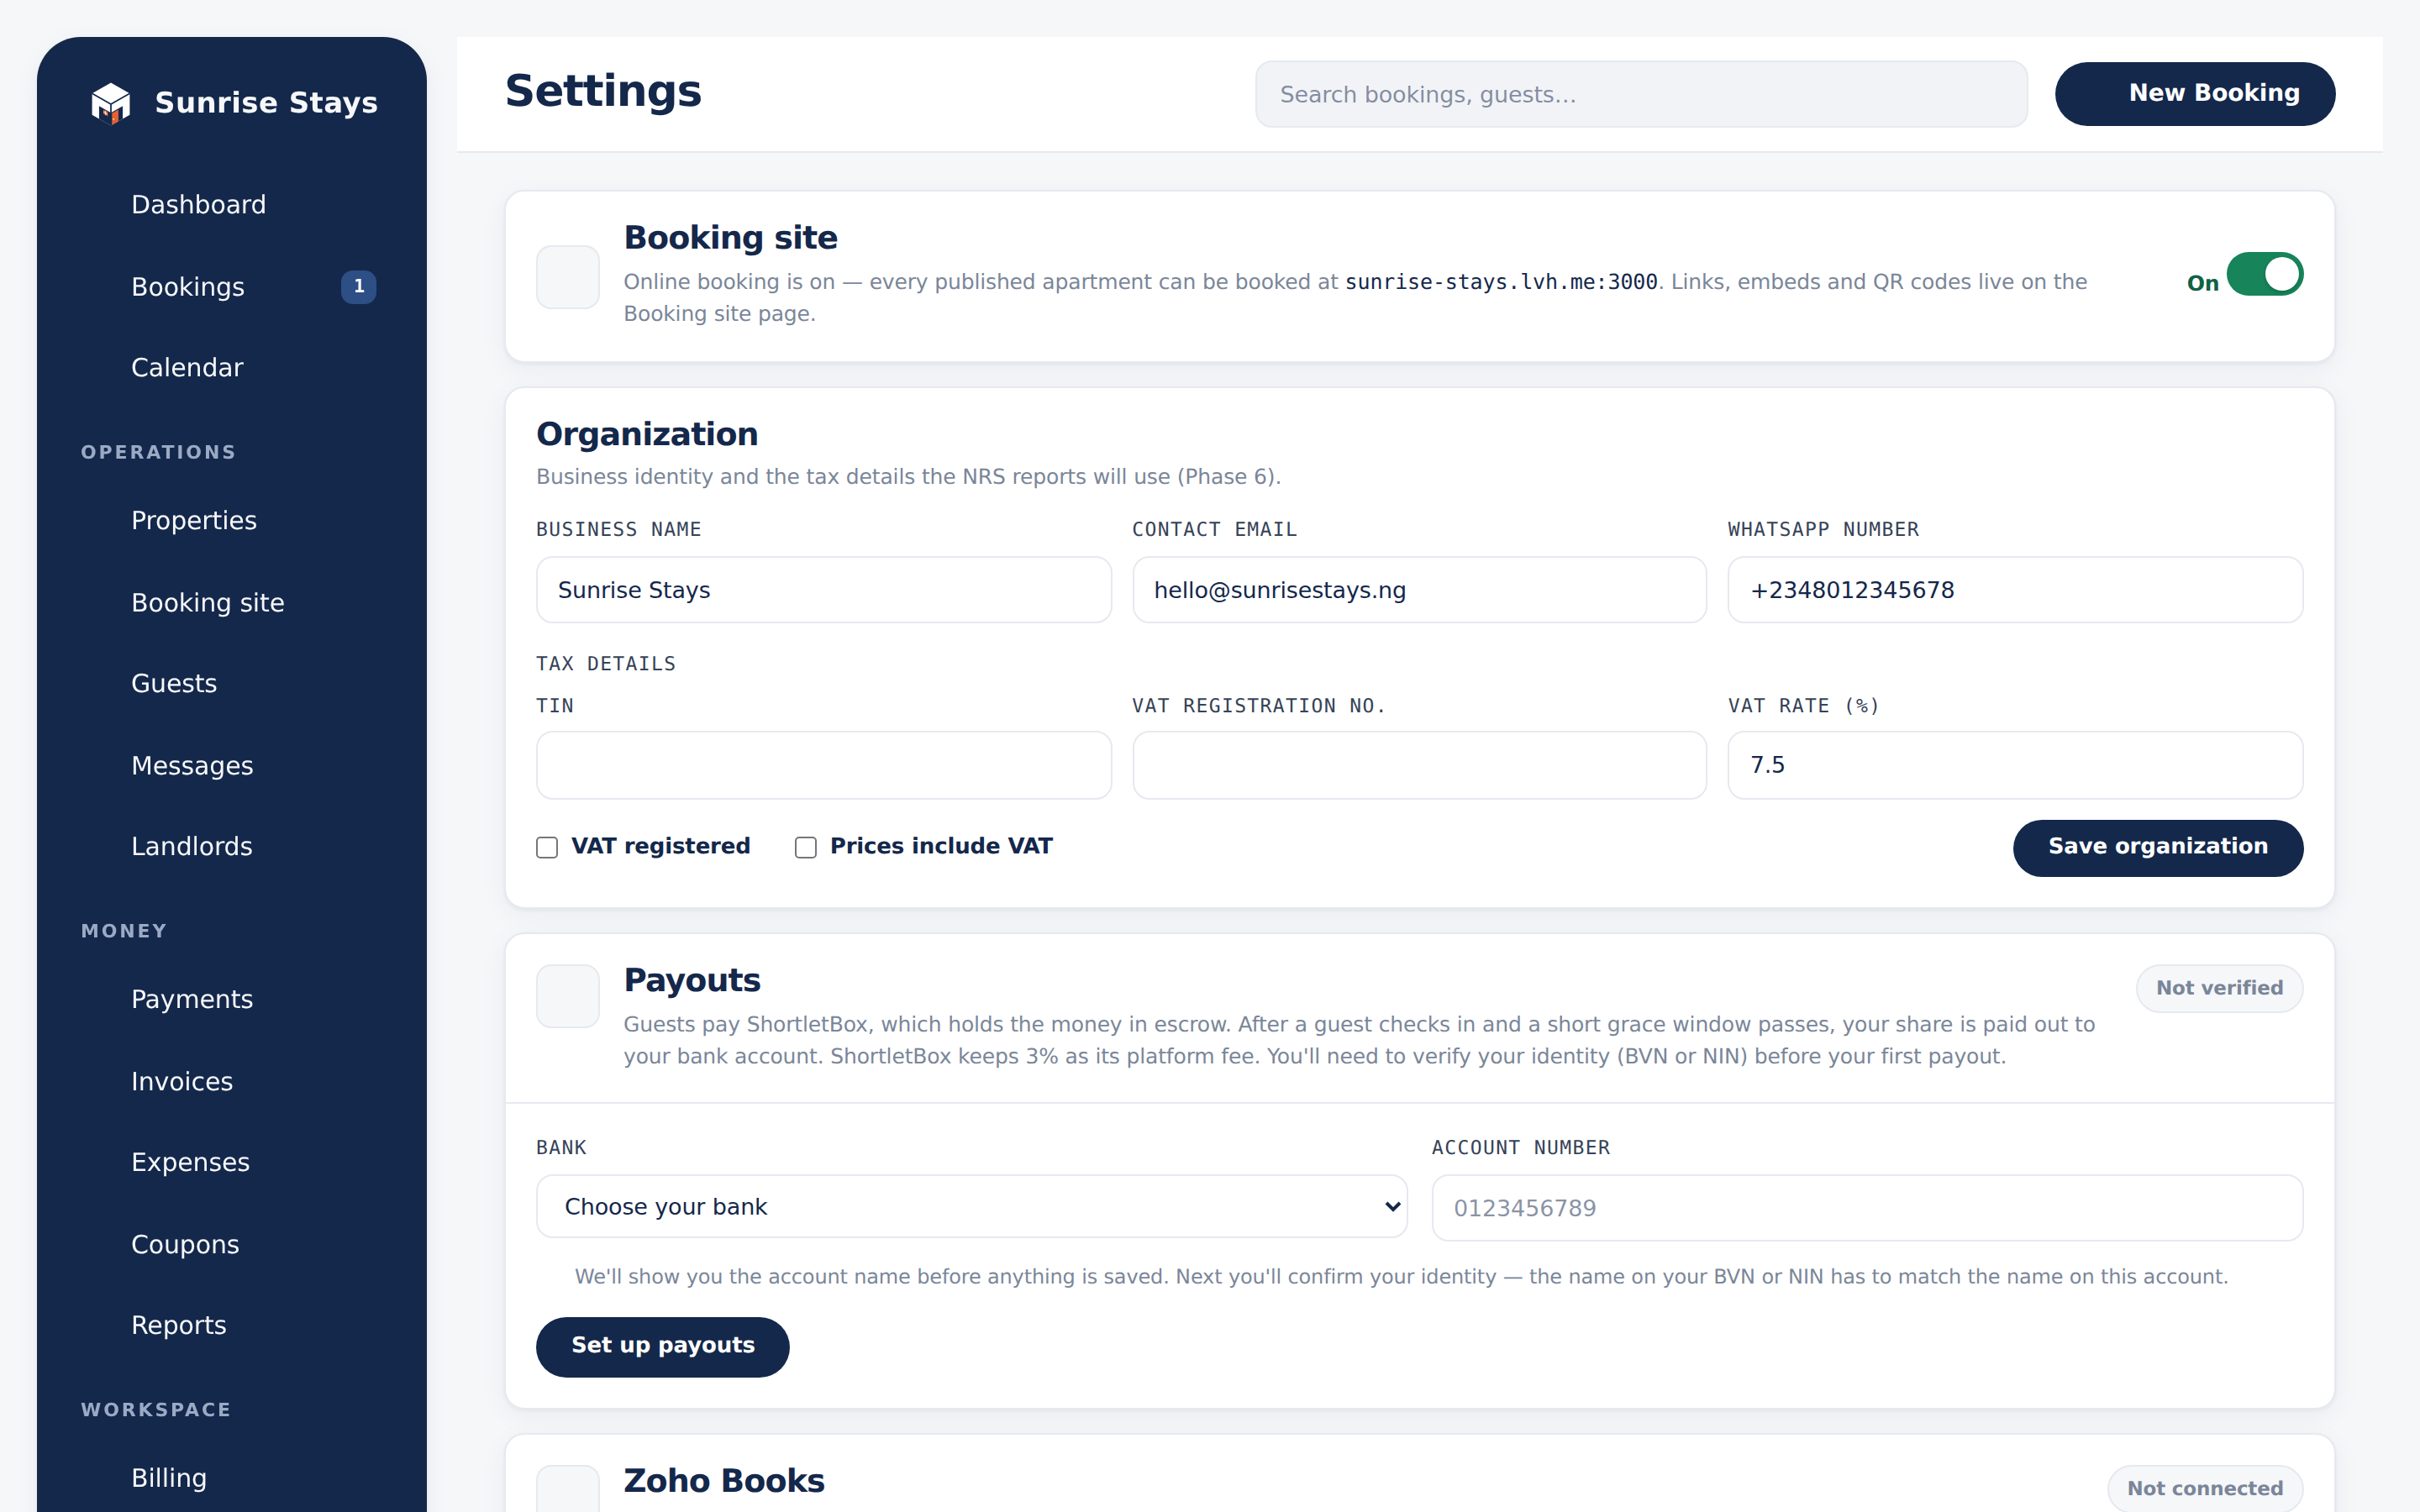Viewport: 2420px width, 1512px height.
Task: Click the Business Name input field
Action: 824,591
